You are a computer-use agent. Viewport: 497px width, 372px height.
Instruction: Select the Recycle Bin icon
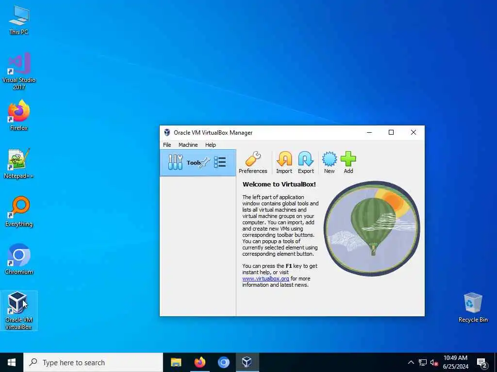click(473, 308)
